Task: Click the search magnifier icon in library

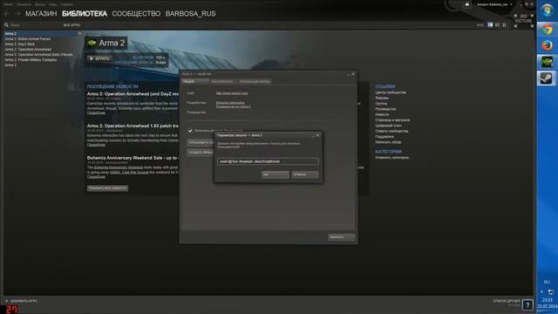Action: [6, 25]
